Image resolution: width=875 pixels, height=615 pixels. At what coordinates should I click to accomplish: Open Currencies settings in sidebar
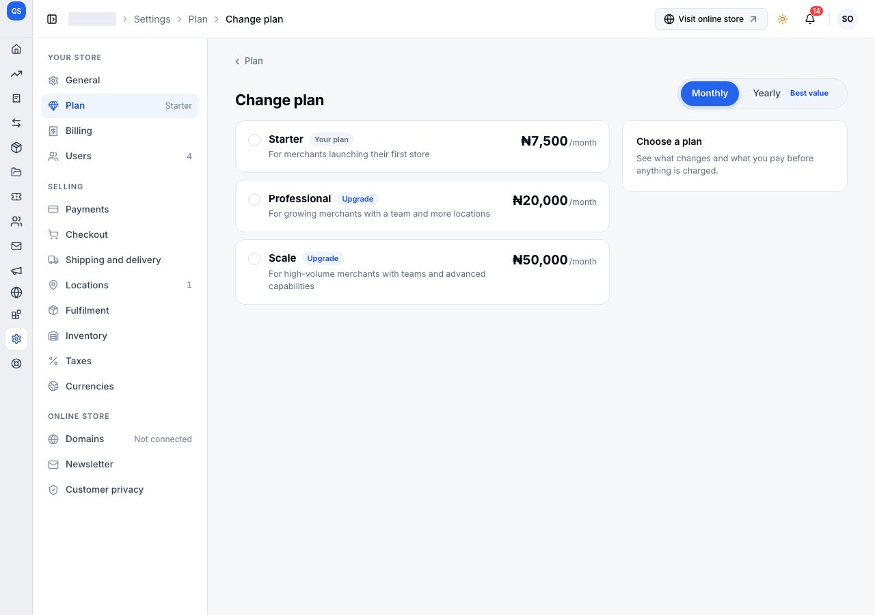coord(120,387)
